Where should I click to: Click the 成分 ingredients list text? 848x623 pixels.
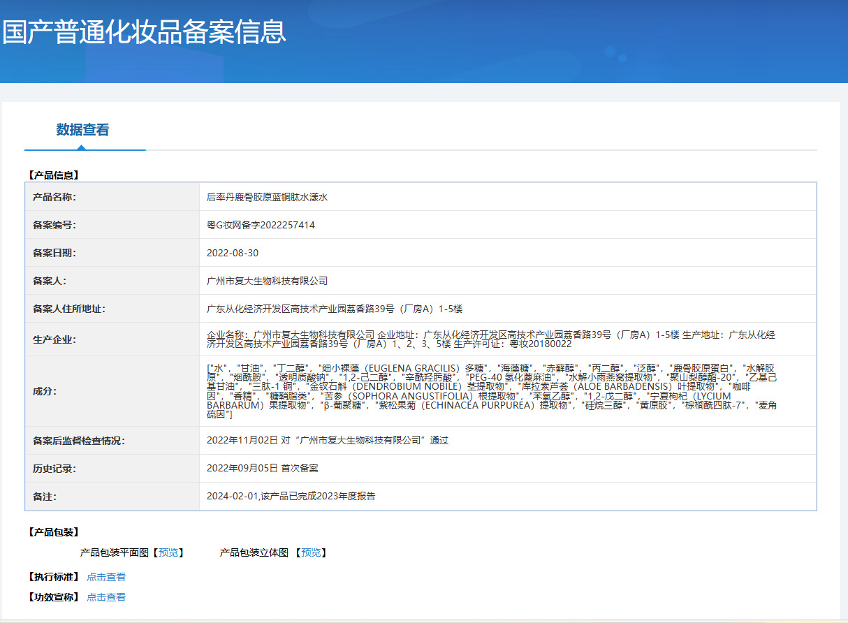pyautogui.click(x=490, y=391)
